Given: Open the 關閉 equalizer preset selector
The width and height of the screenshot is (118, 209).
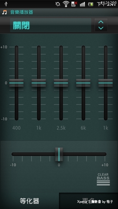Looking at the screenshot, I should [50, 25].
